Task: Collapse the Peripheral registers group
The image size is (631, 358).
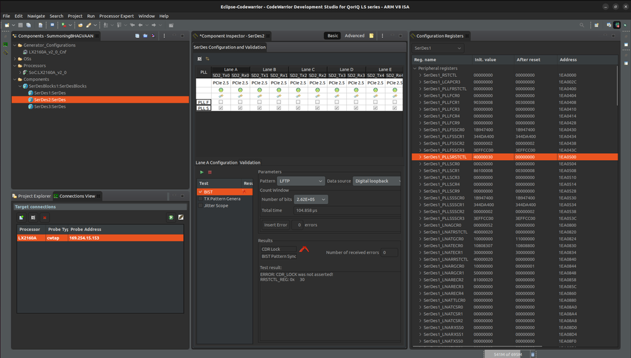Action: (415, 68)
